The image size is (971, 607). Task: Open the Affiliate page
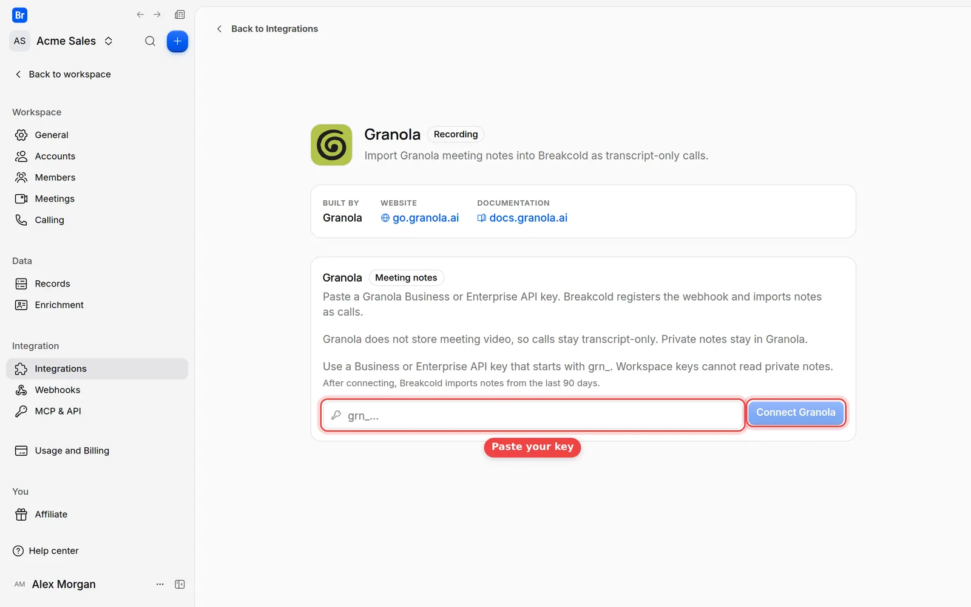pos(97,514)
